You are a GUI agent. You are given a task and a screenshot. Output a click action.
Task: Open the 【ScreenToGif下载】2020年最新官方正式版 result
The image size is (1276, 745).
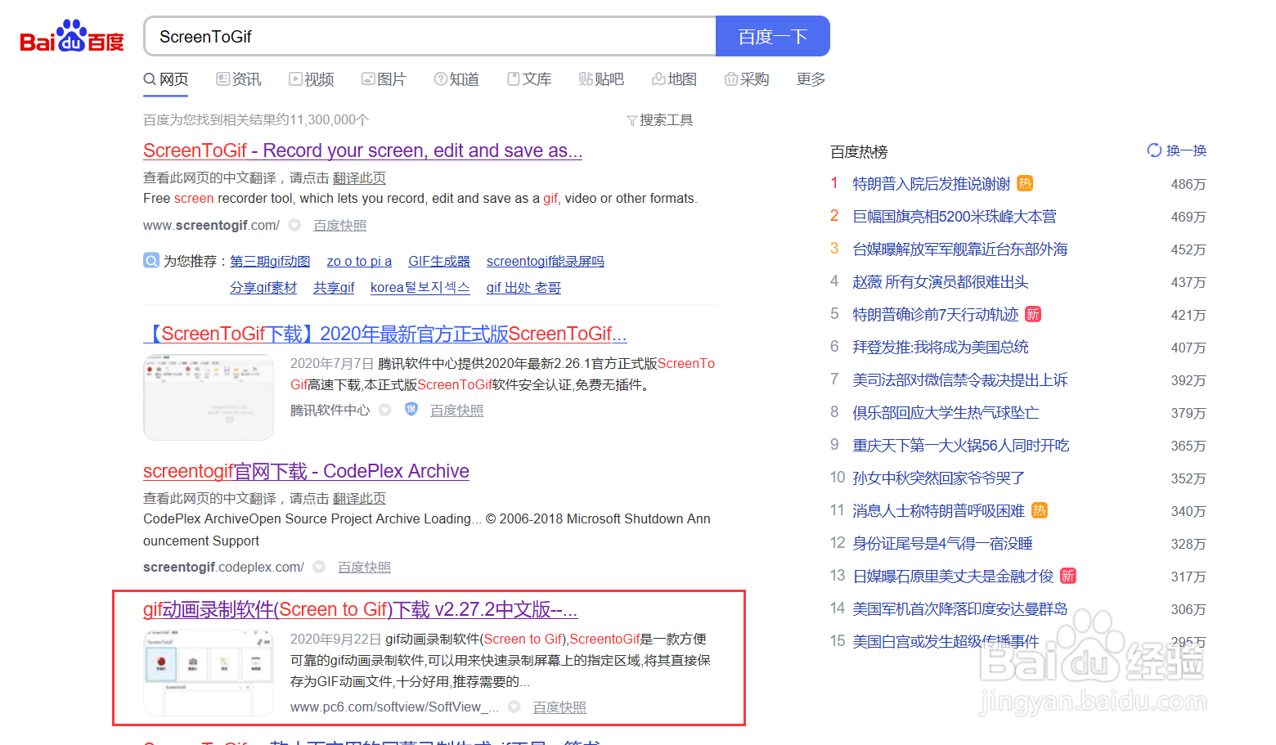point(385,334)
